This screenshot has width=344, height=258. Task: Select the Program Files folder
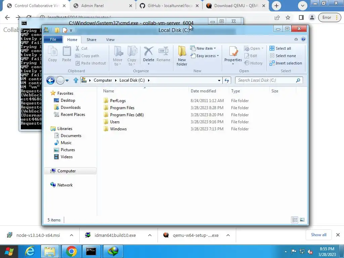click(122, 108)
